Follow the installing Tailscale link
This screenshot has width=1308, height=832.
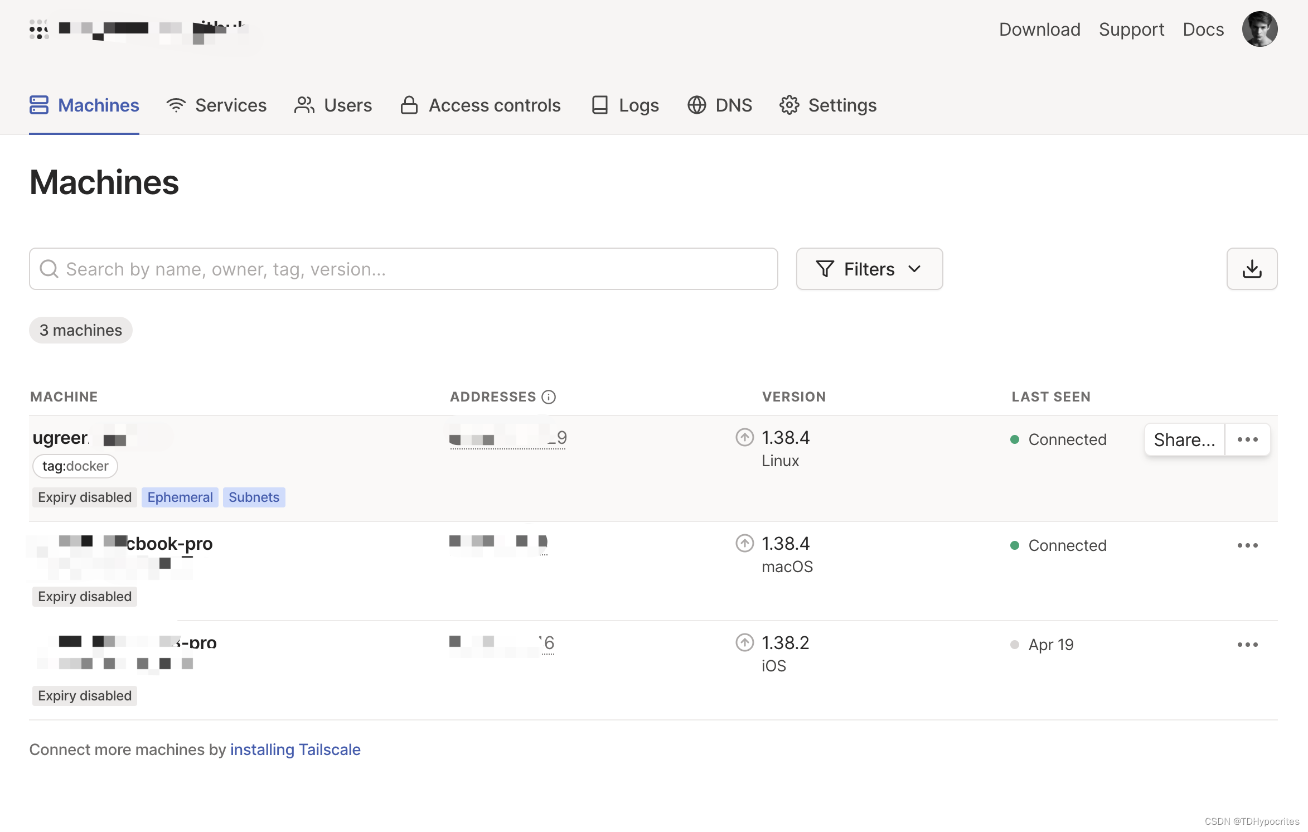(x=295, y=749)
